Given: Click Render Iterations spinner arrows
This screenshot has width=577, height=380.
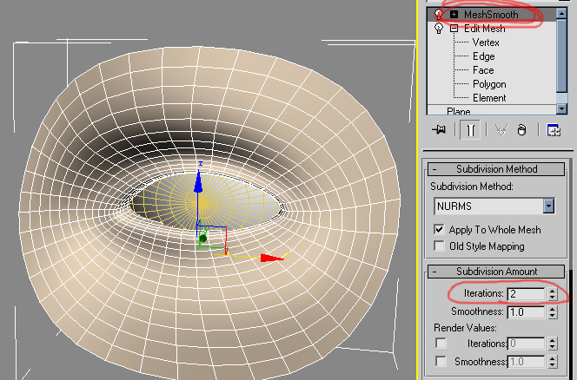Looking at the screenshot, I should 552,344.
